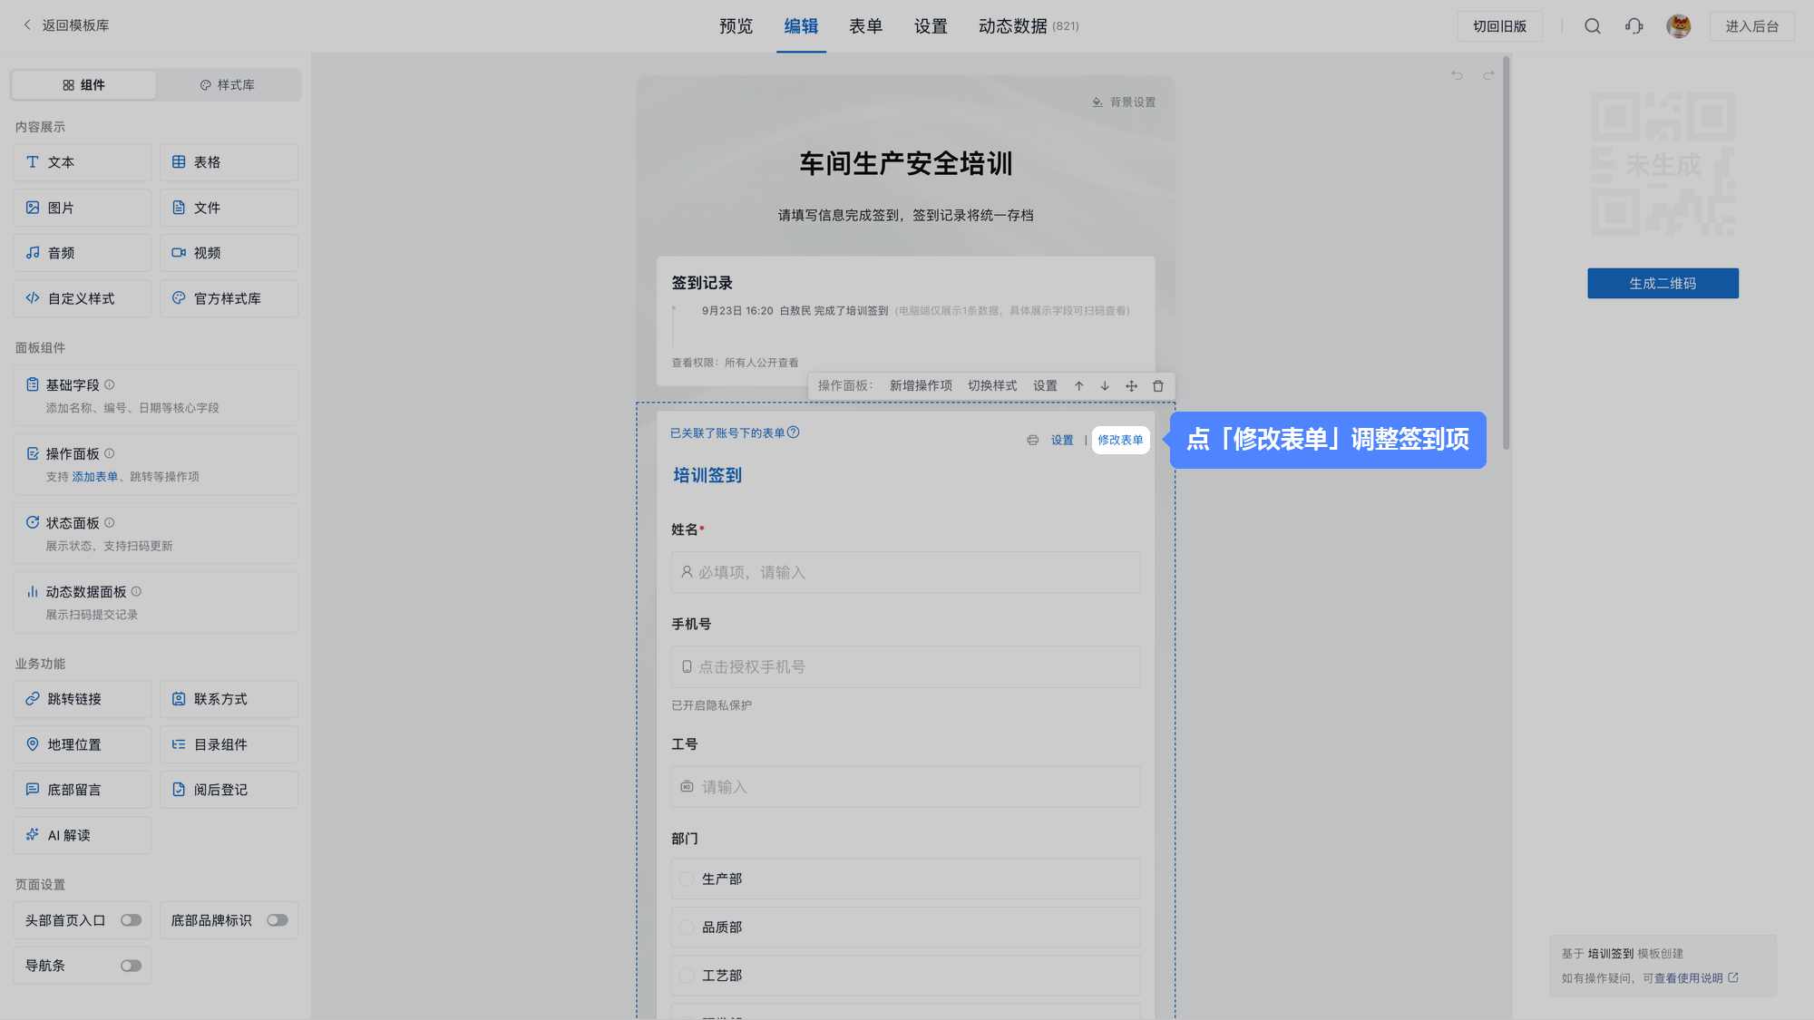Click 新增操作项 in panel toolbar
This screenshot has height=1020, width=1814.
[x=921, y=386]
